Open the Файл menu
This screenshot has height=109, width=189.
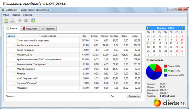tap(6, 15)
